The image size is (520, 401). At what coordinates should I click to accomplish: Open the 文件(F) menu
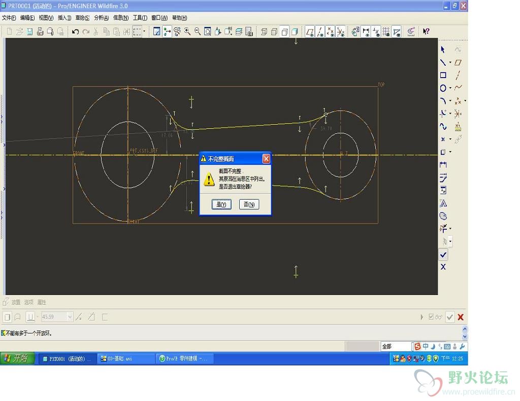(x=9, y=18)
